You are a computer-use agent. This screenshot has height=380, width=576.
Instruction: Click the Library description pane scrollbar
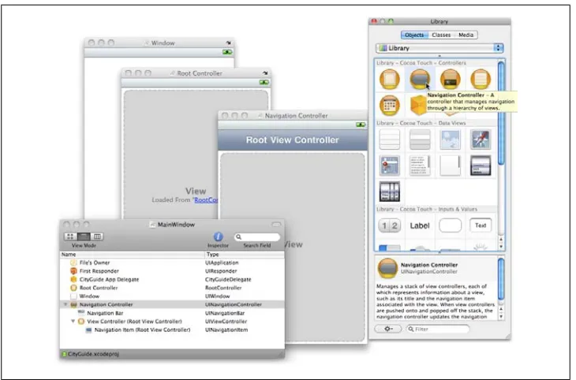[x=501, y=279]
